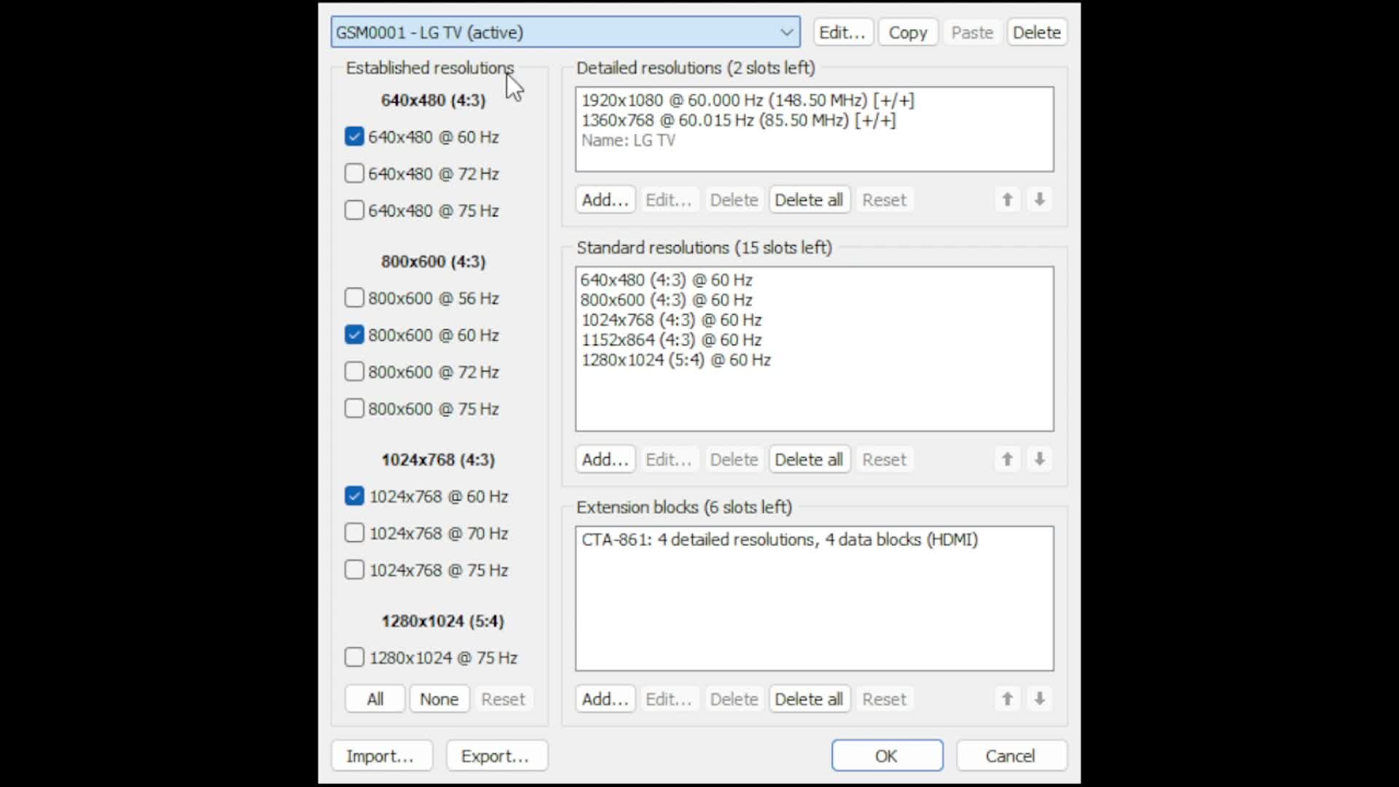The height and width of the screenshot is (787, 1399).
Task: Select the CTA-861 extension block entry
Action: click(x=779, y=540)
